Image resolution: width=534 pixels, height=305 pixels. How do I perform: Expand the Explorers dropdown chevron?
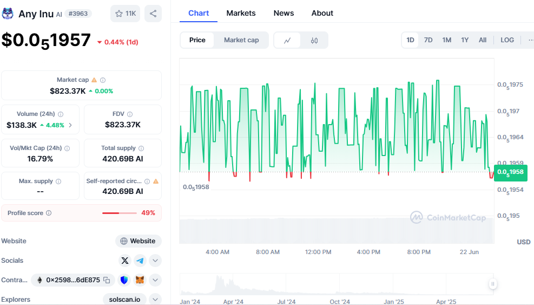[x=155, y=300]
